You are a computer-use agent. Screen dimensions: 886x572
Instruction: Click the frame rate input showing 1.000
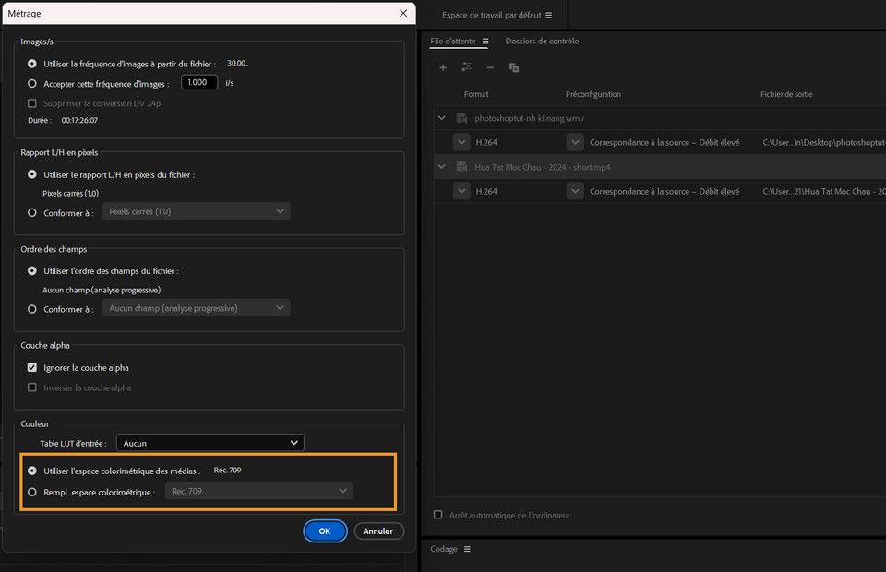point(198,81)
